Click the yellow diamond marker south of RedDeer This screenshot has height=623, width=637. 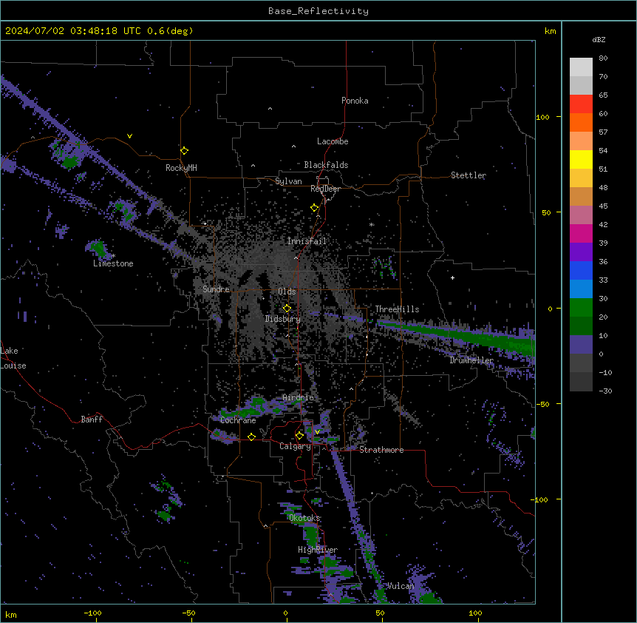(314, 208)
